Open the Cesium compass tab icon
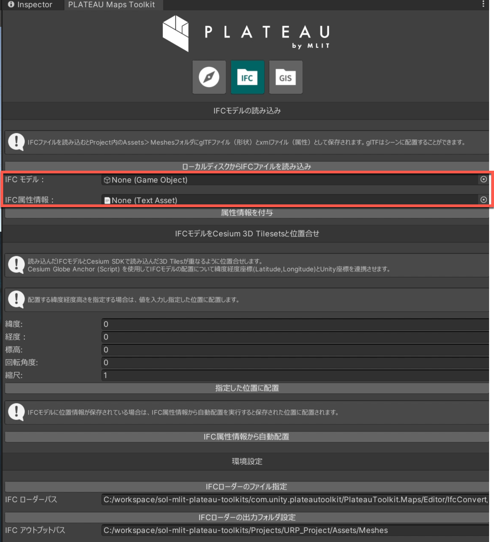The image size is (494, 542). (x=209, y=77)
